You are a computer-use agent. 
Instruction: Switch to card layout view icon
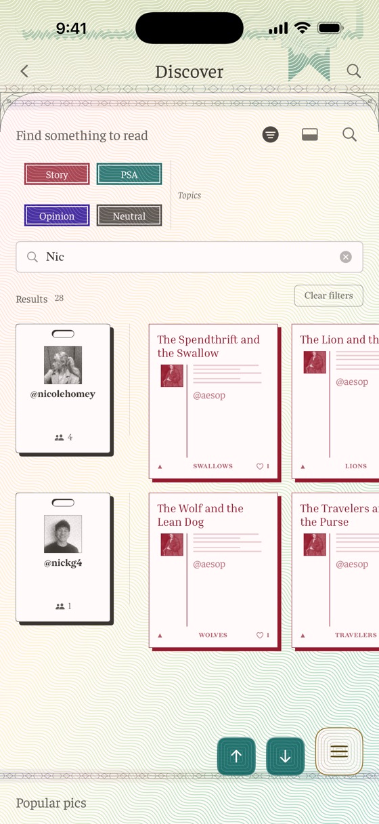pyautogui.click(x=310, y=135)
